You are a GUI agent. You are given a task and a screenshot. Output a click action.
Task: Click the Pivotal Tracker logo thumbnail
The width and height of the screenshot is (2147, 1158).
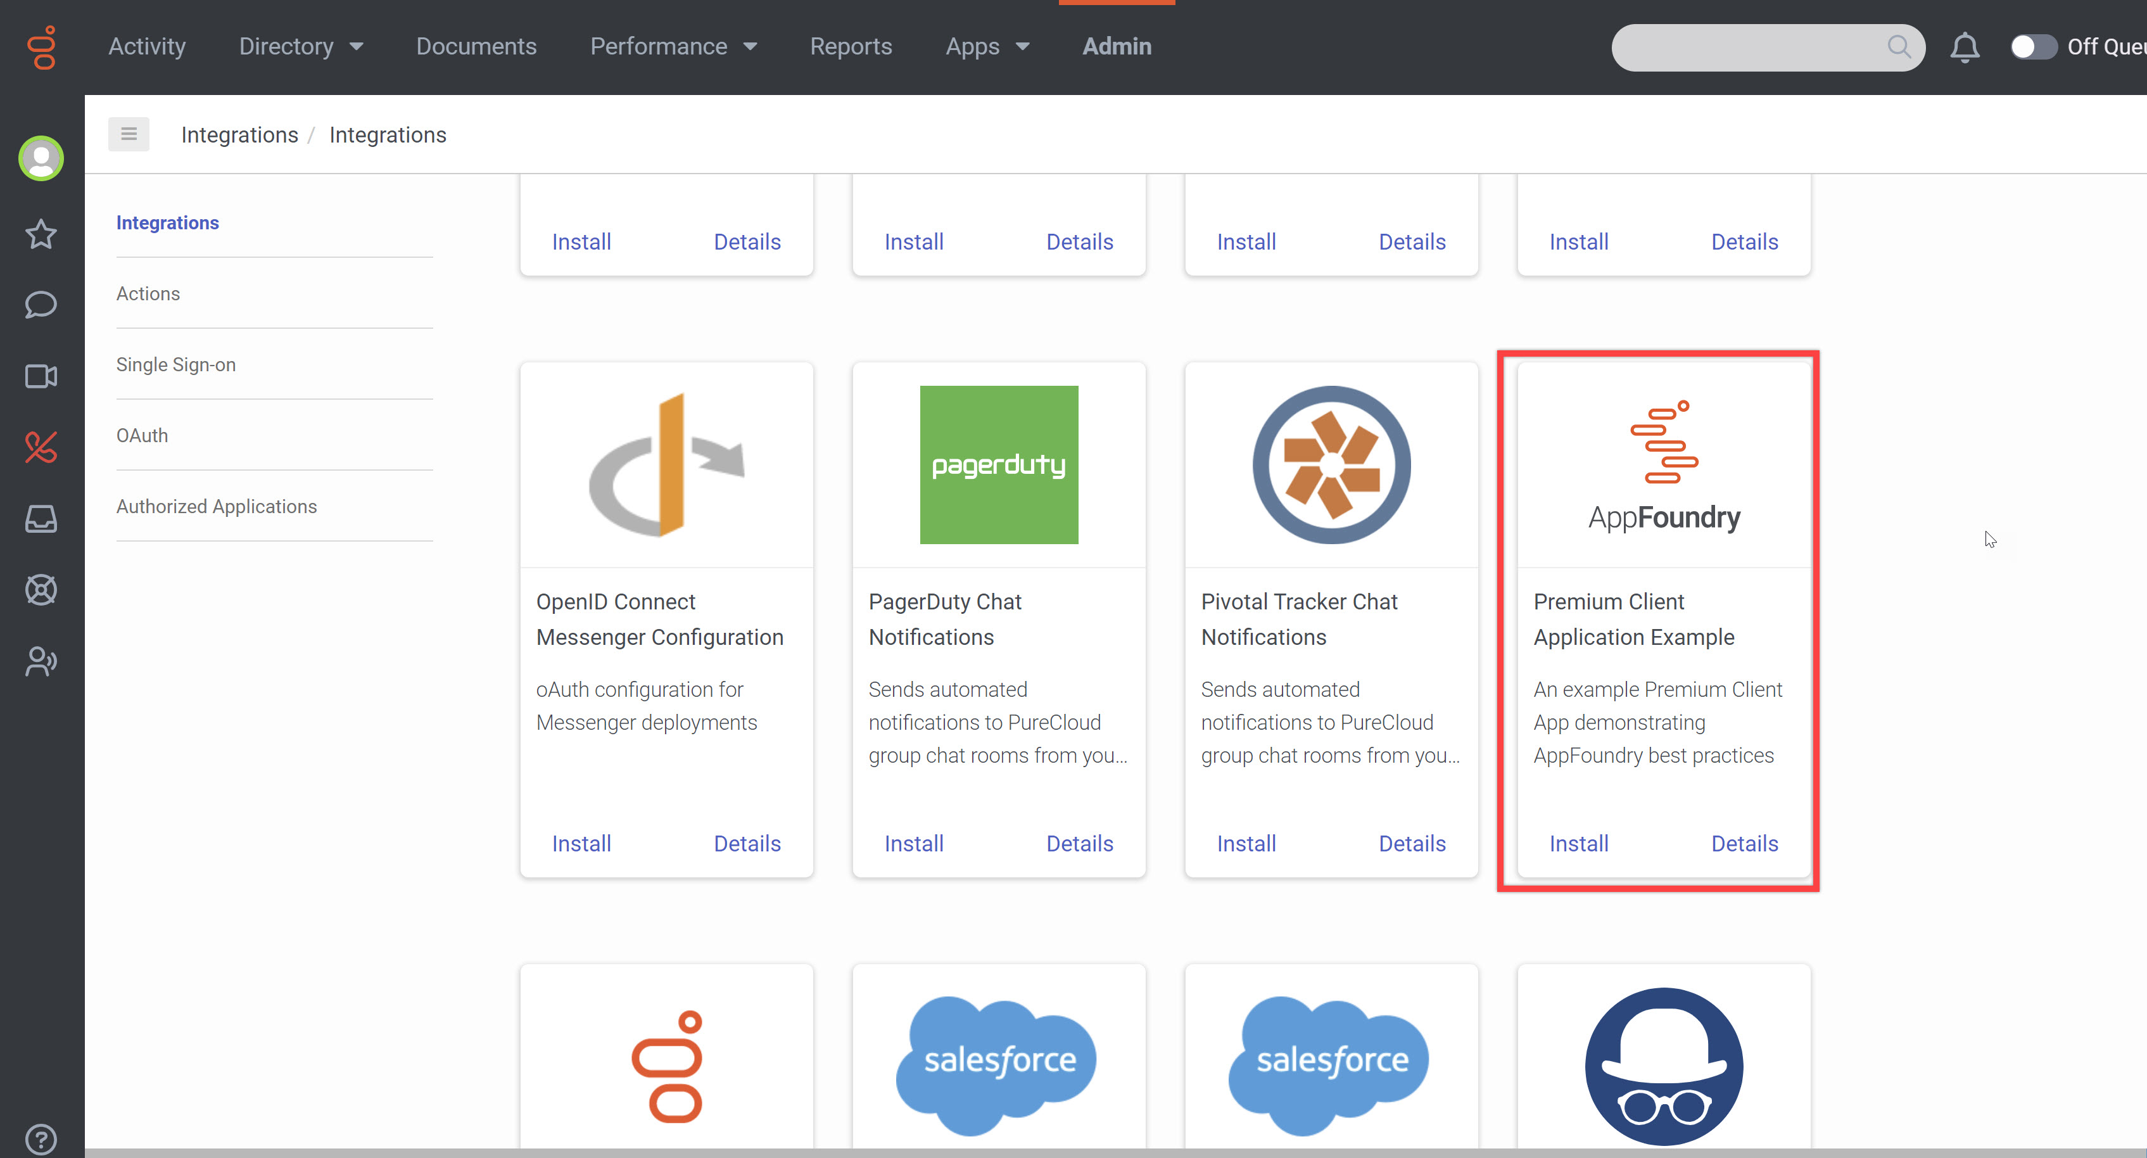pos(1331,464)
